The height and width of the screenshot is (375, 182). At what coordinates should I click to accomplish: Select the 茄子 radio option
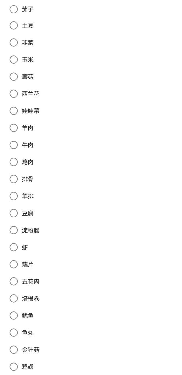pos(14,9)
